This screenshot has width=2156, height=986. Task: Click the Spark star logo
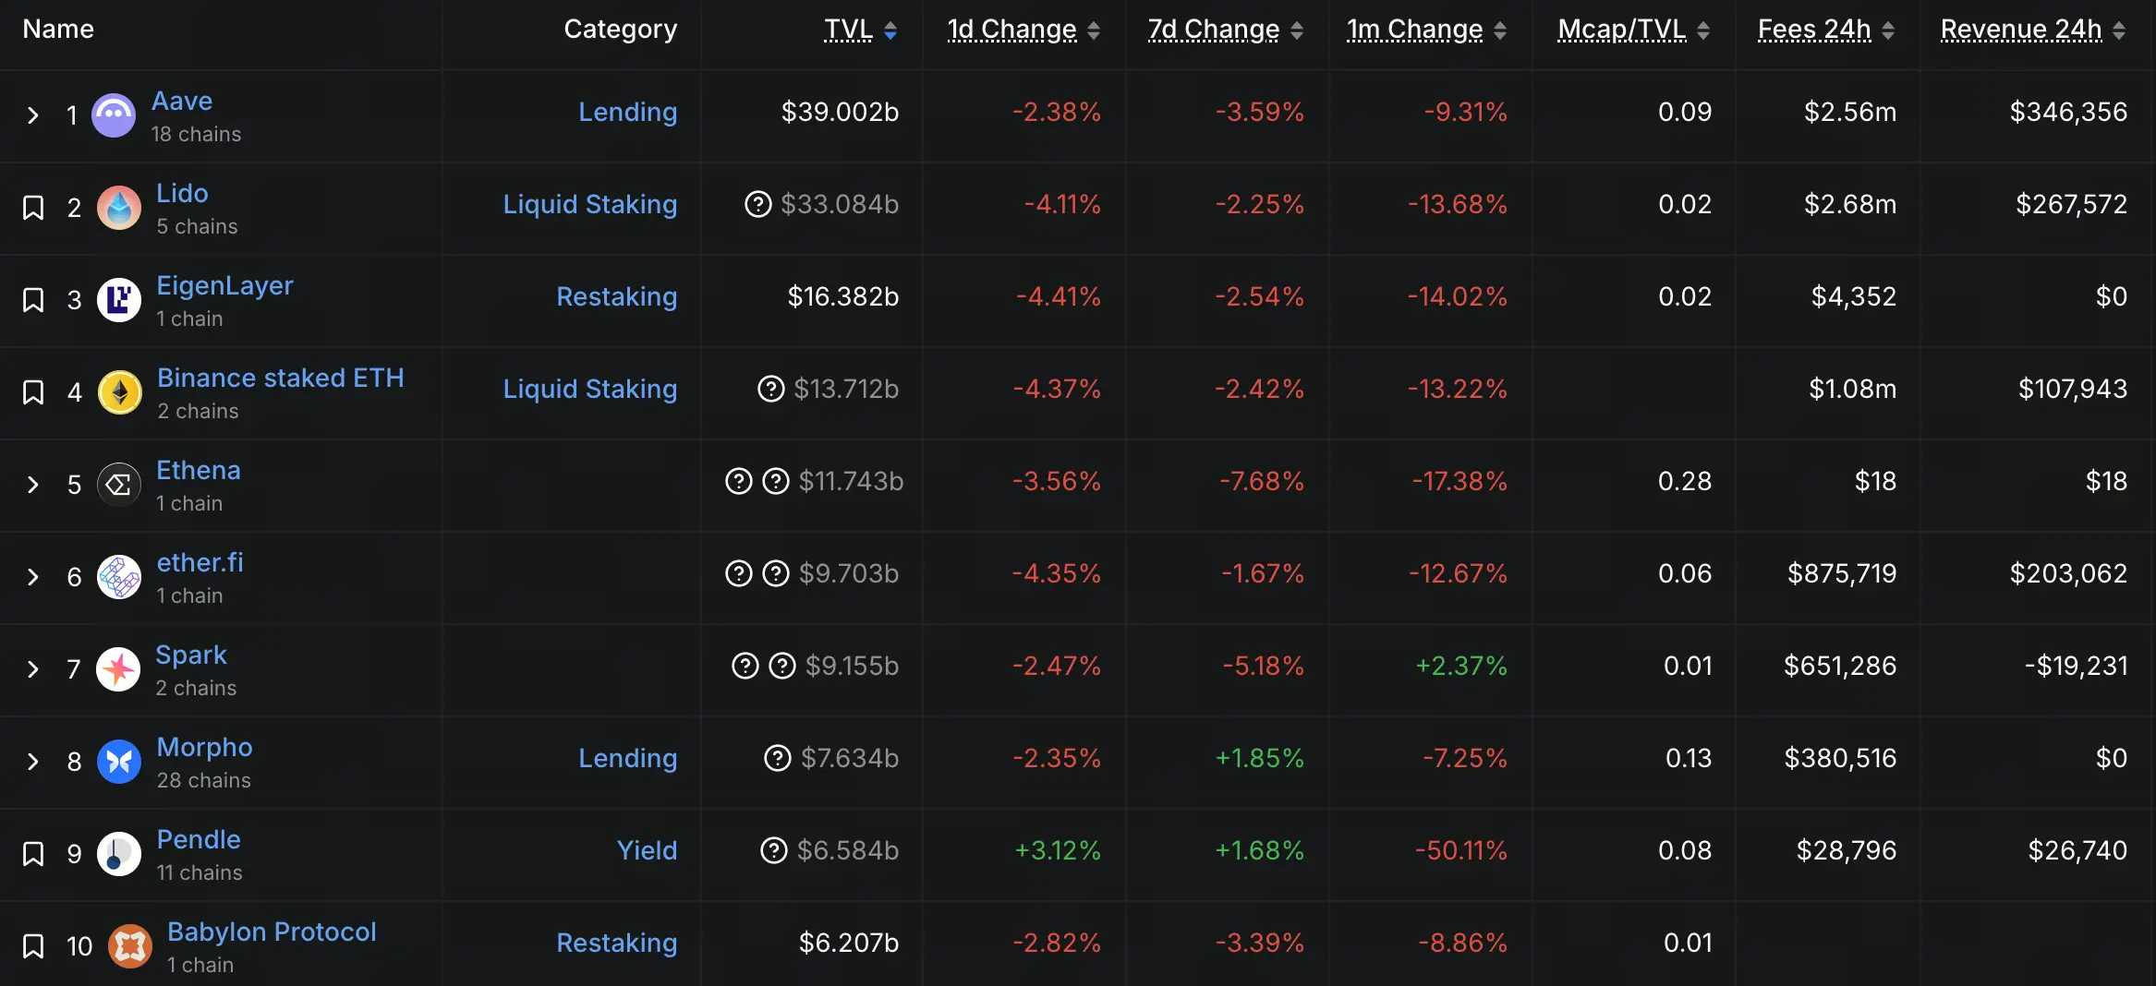click(x=118, y=669)
